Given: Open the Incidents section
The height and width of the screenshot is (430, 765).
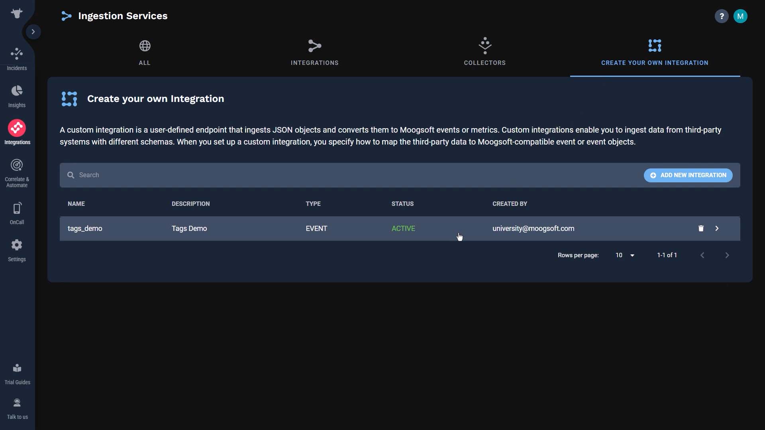Looking at the screenshot, I should pyautogui.click(x=17, y=59).
